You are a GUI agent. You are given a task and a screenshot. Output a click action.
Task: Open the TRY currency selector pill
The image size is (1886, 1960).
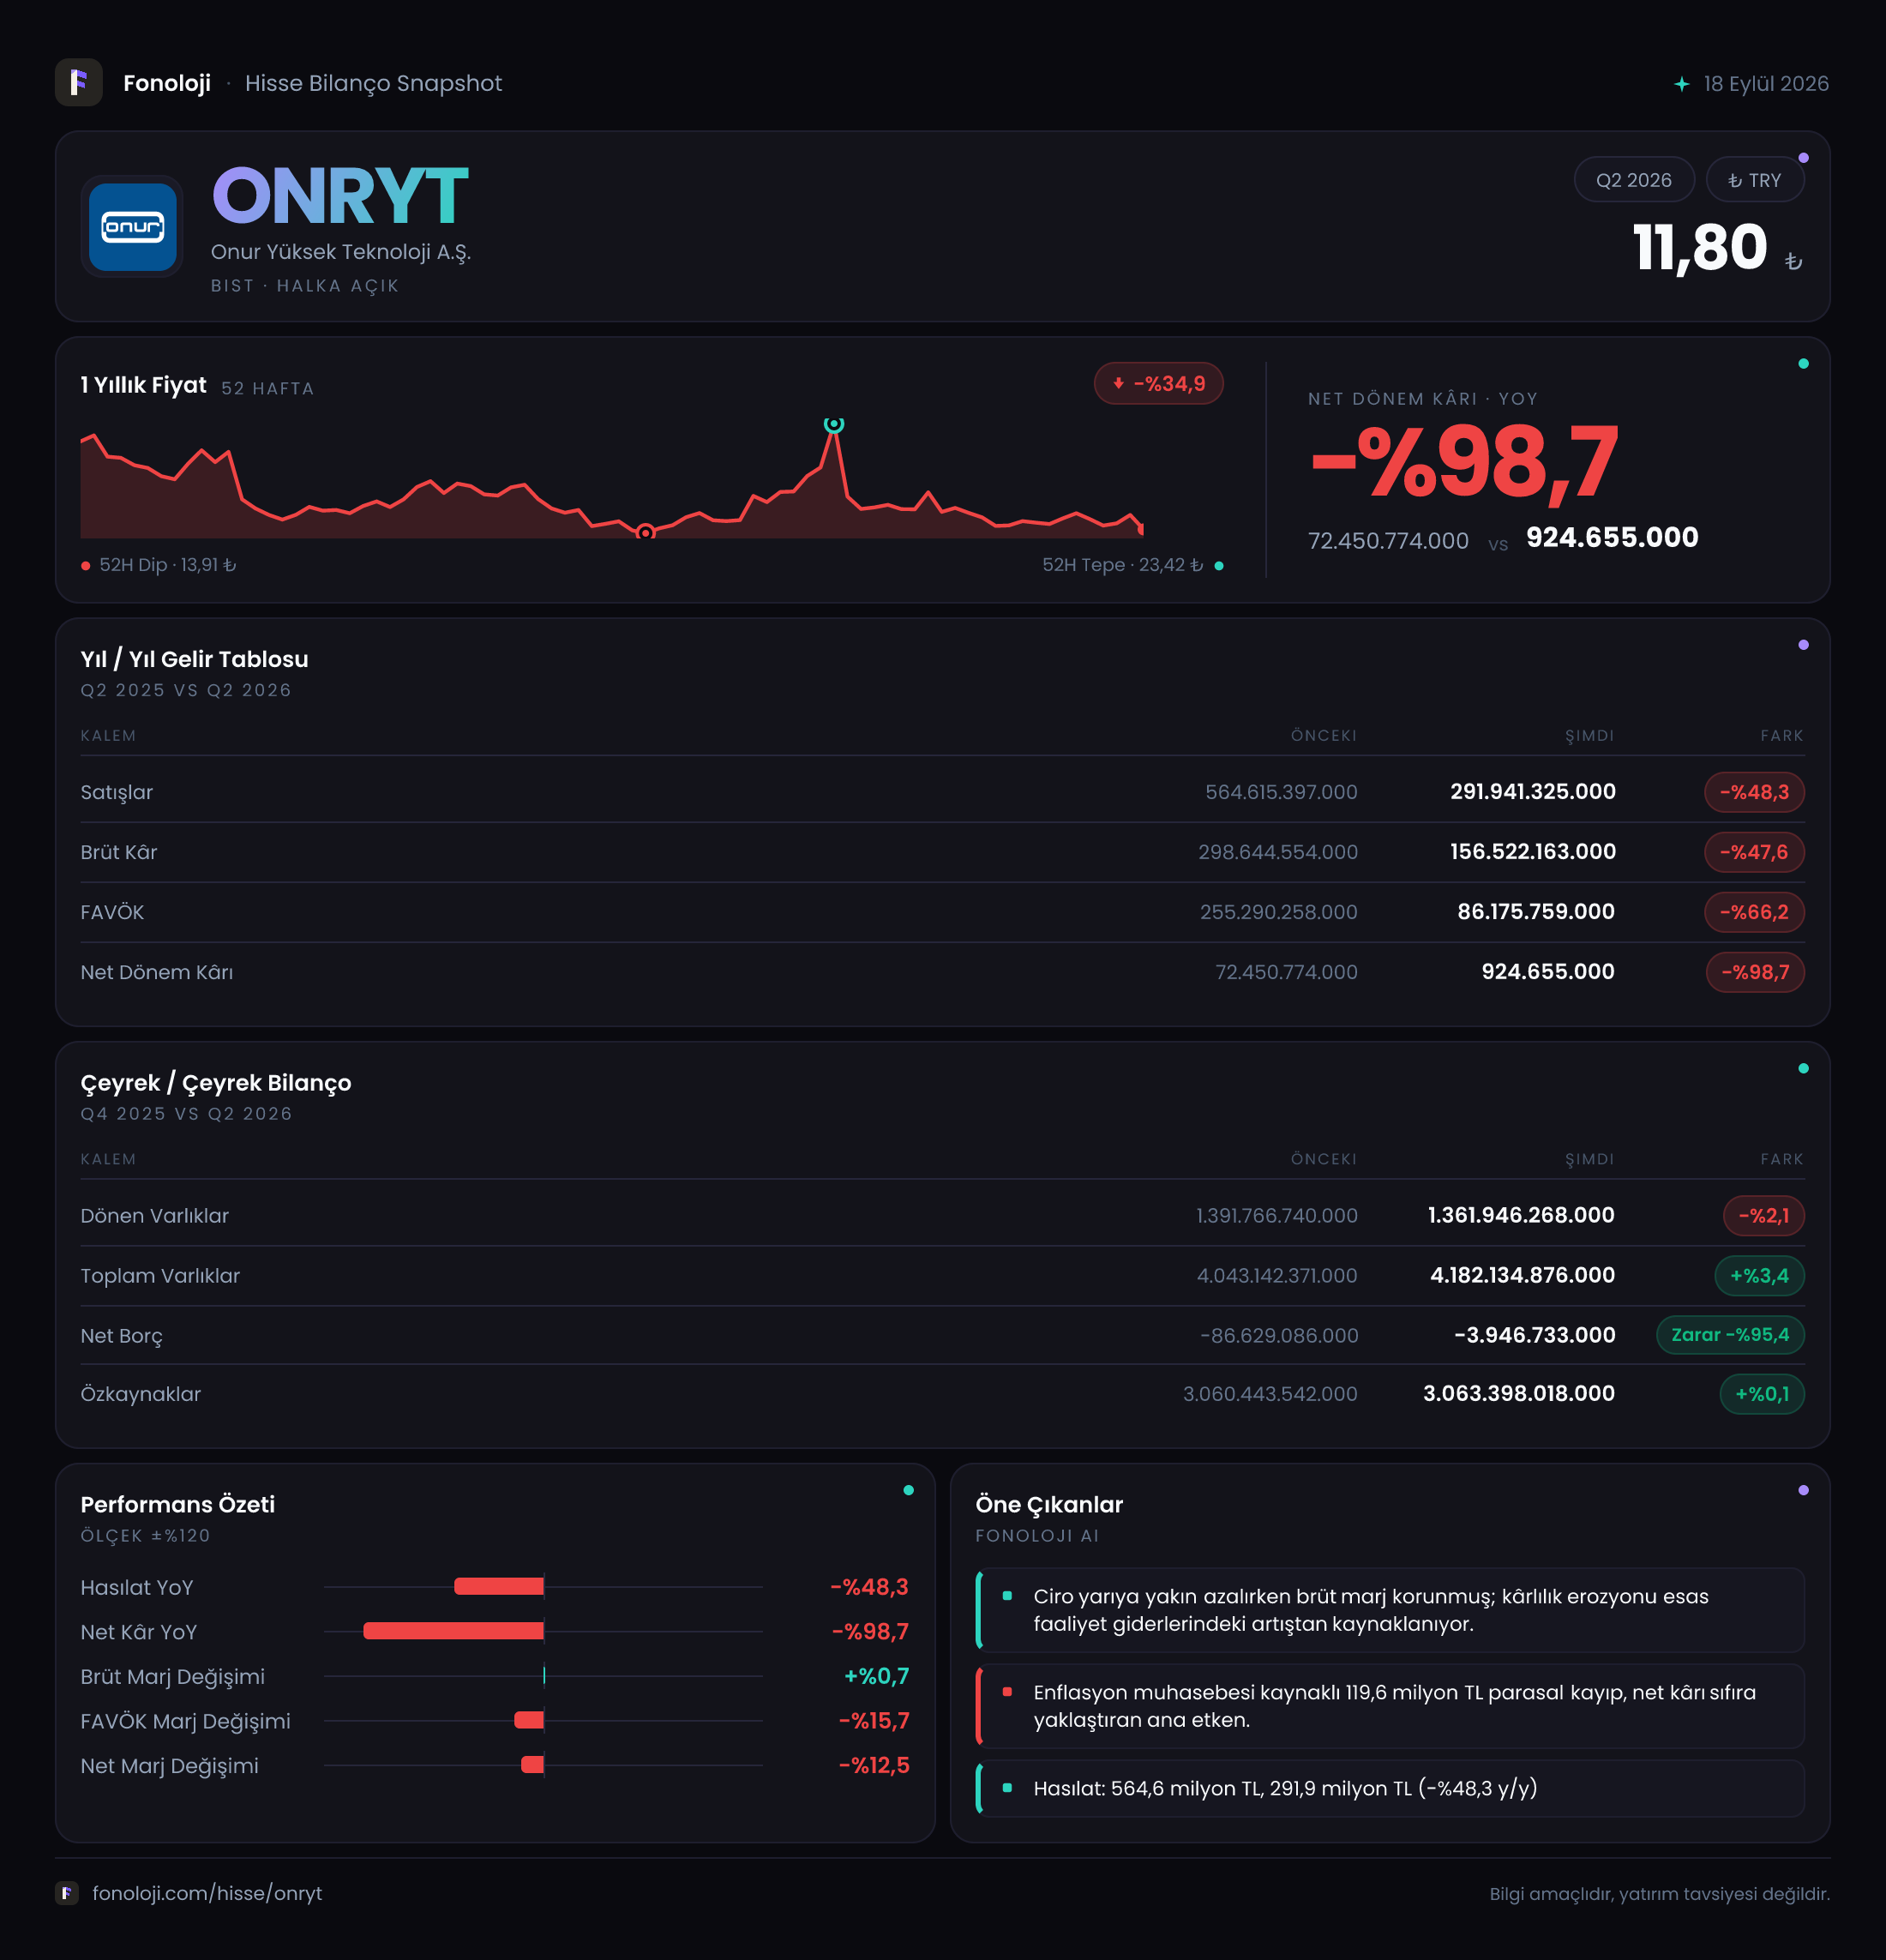[1754, 180]
